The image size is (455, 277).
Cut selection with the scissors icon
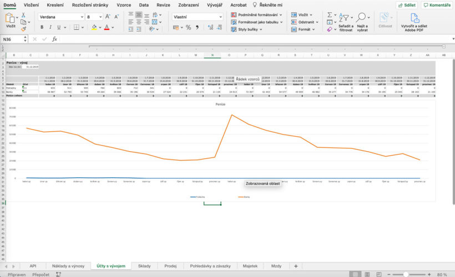tap(23, 15)
